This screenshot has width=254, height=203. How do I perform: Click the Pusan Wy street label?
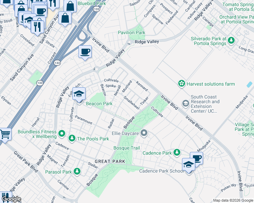[229, 187]
